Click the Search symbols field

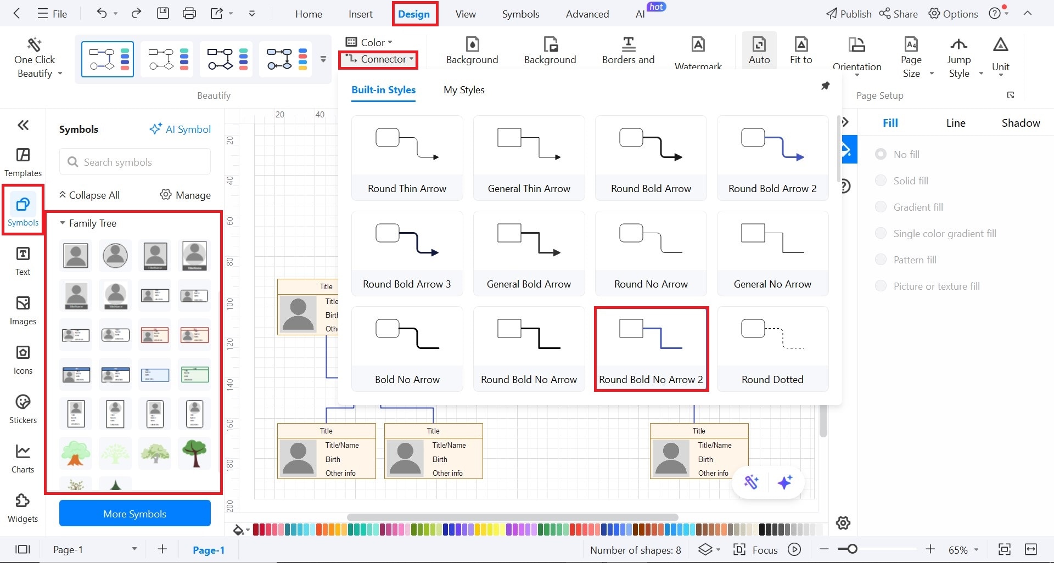(x=135, y=162)
